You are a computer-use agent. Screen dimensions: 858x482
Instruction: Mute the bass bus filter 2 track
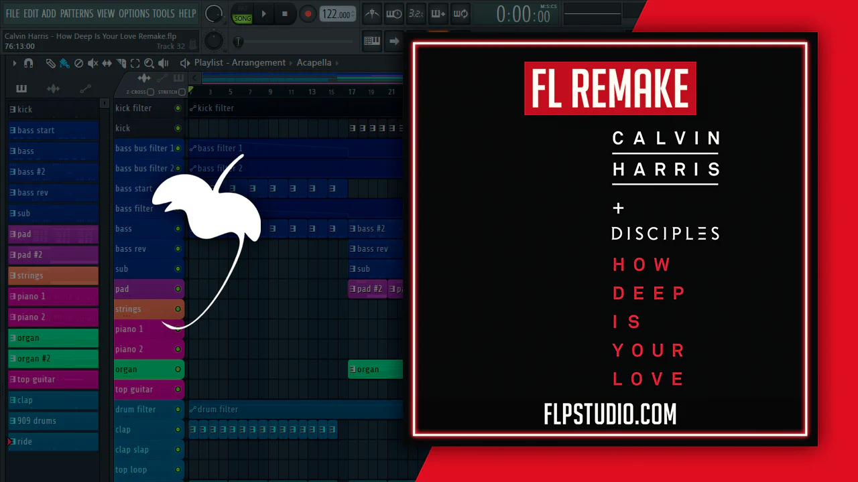pyautogui.click(x=178, y=168)
